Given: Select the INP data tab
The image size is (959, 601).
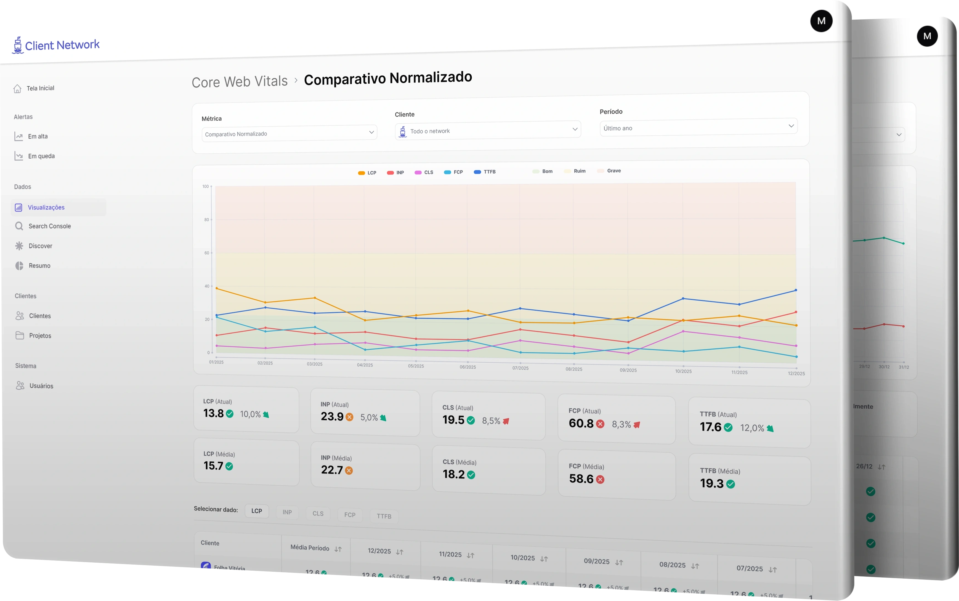Looking at the screenshot, I should point(287,512).
